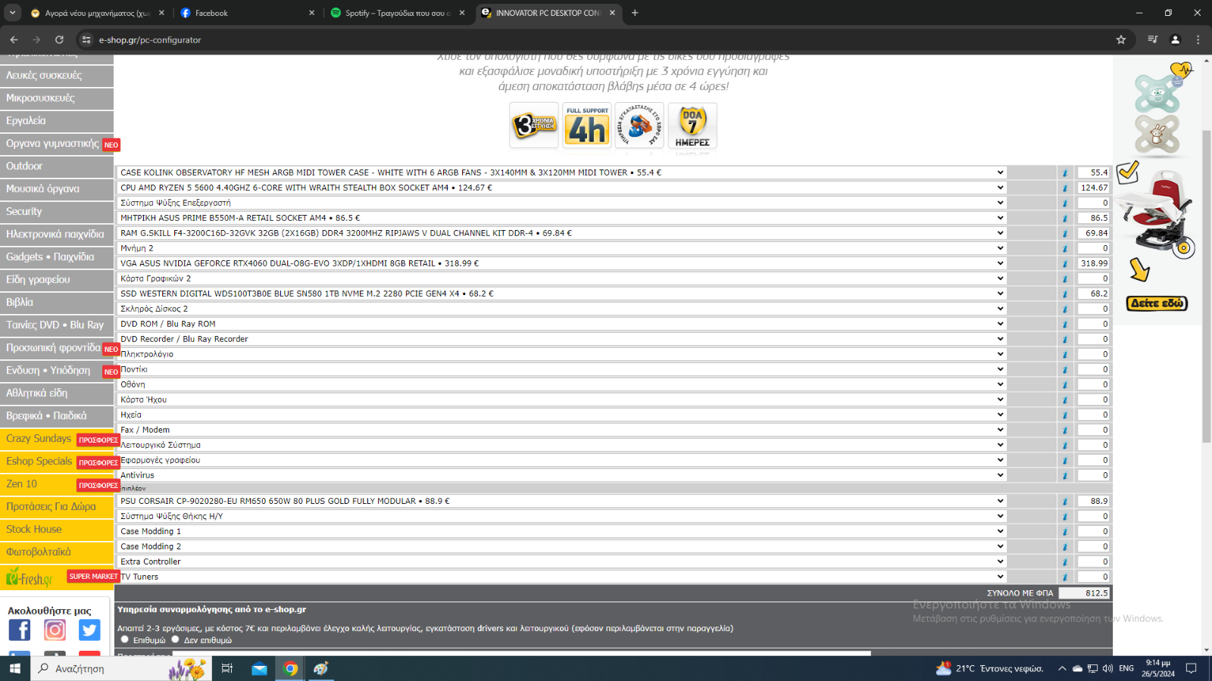Open Μουσικά όργανα category in sidebar
The image size is (1212, 681).
[x=57, y=189]
